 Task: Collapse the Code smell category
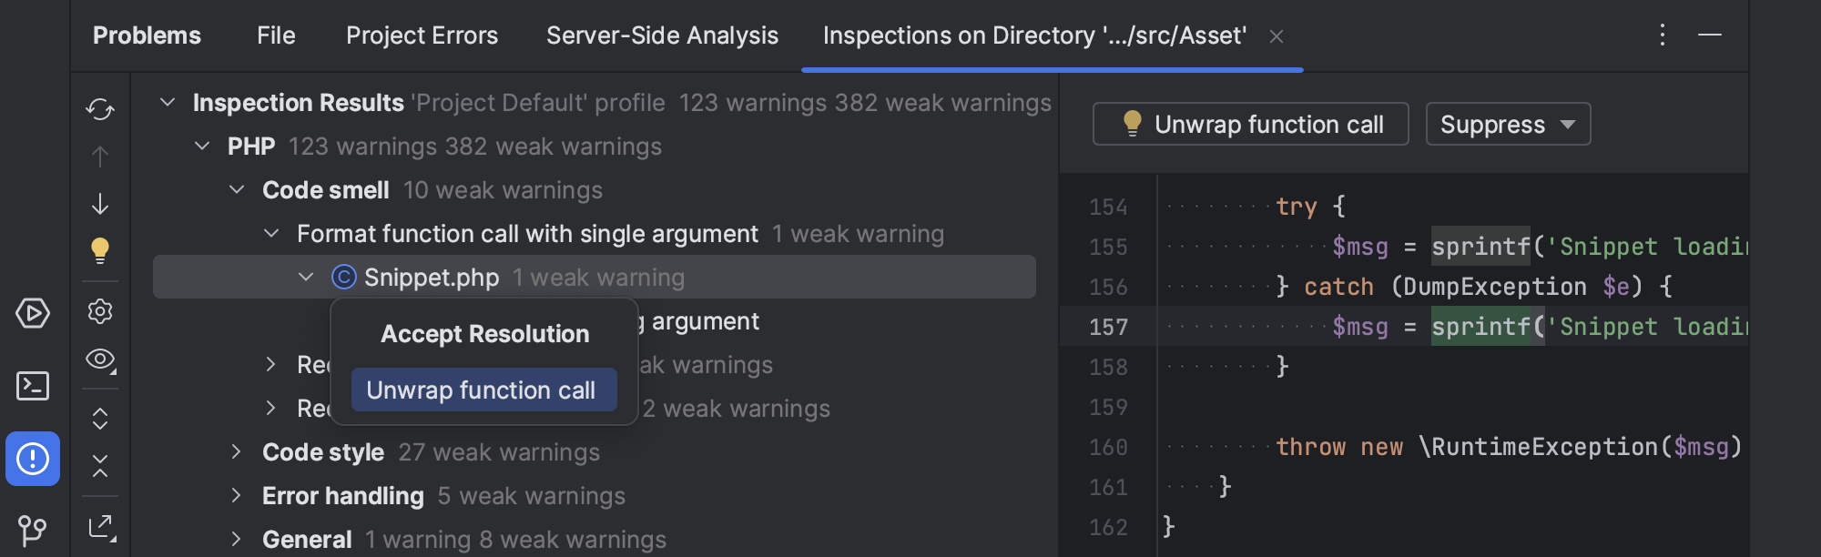[237, 189]
